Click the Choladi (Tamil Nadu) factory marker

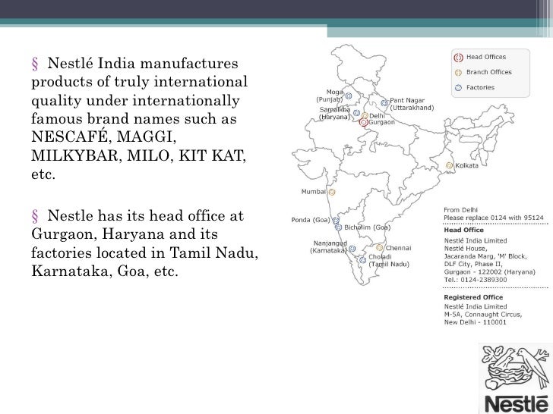(x=362, y=260)
